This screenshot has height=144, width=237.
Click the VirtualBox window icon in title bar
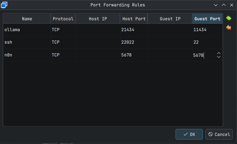point(4,5)
